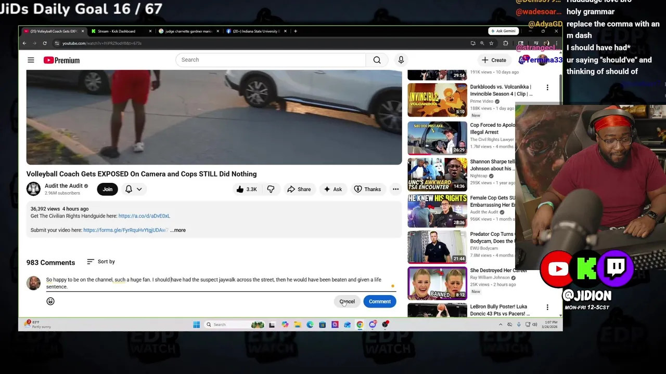Expand the description with ...more
The height and width of the screenshot is (374, 666).
[177, 230]
